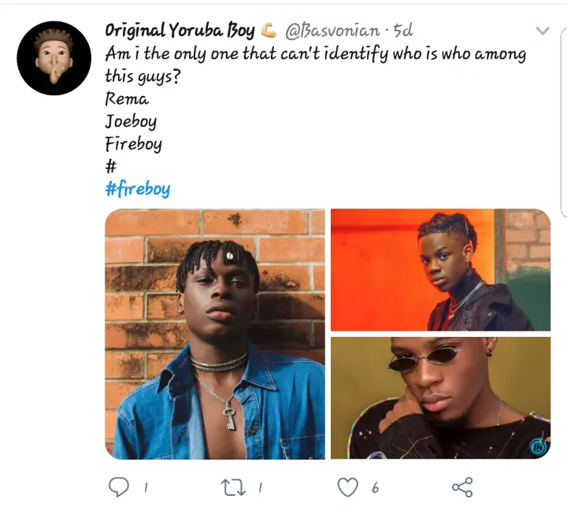Viewport: 567px width, 510px height.
Task: Click the adjacent panel edge at right
Action: point(564,123)
